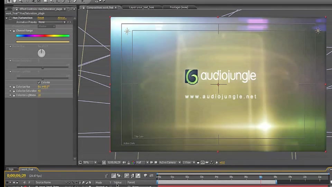Open Effect Controls layer selector dropdown arrow
Viewport: 332px width, 187px height.
click(65, 9)
